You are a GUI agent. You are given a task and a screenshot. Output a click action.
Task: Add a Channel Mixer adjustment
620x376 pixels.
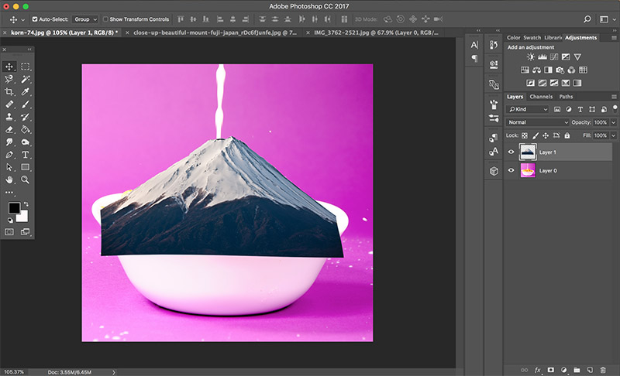571,70
